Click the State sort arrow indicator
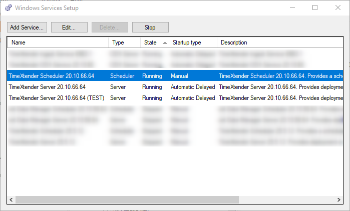The height and width of the screenshot is (211, 350). point(165,43)
